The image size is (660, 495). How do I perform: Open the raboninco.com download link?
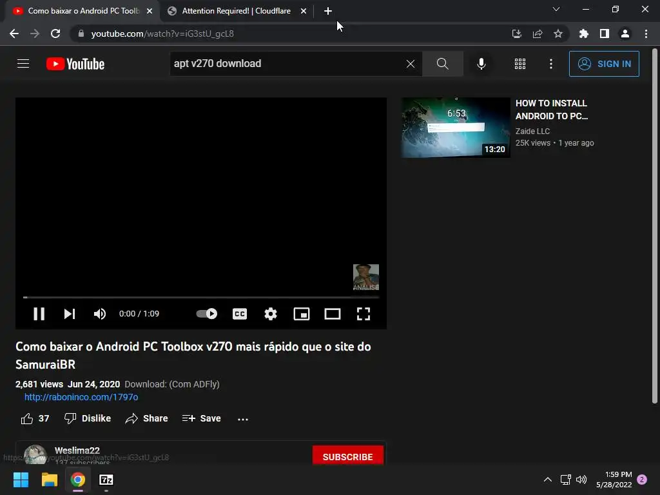tap(81, 397)
